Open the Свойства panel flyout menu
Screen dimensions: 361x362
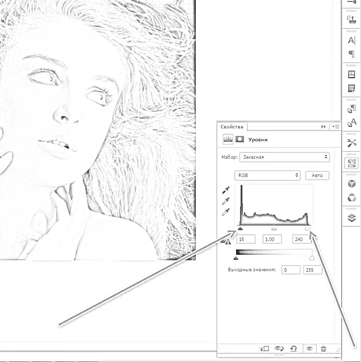[336, 127]
